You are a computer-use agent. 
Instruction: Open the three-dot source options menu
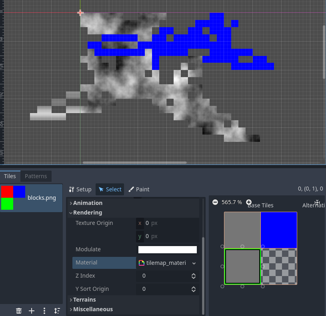44,311
